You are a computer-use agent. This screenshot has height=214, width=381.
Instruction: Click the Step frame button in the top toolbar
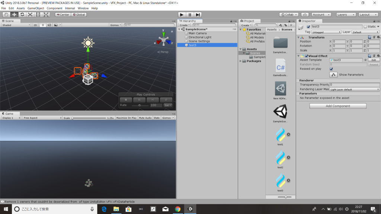pyautogui.click(x=198, y=14)
